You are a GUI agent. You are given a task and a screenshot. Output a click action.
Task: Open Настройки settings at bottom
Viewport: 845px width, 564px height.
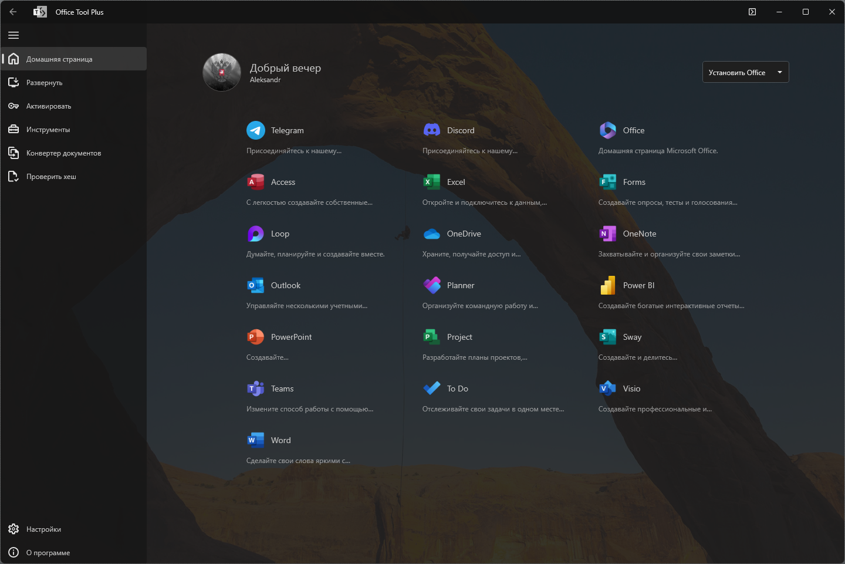(x=43, y=529)
